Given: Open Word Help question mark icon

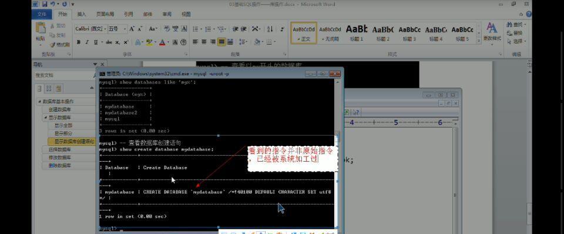Looking at the screenshot, I should click(x=529, y=14).
